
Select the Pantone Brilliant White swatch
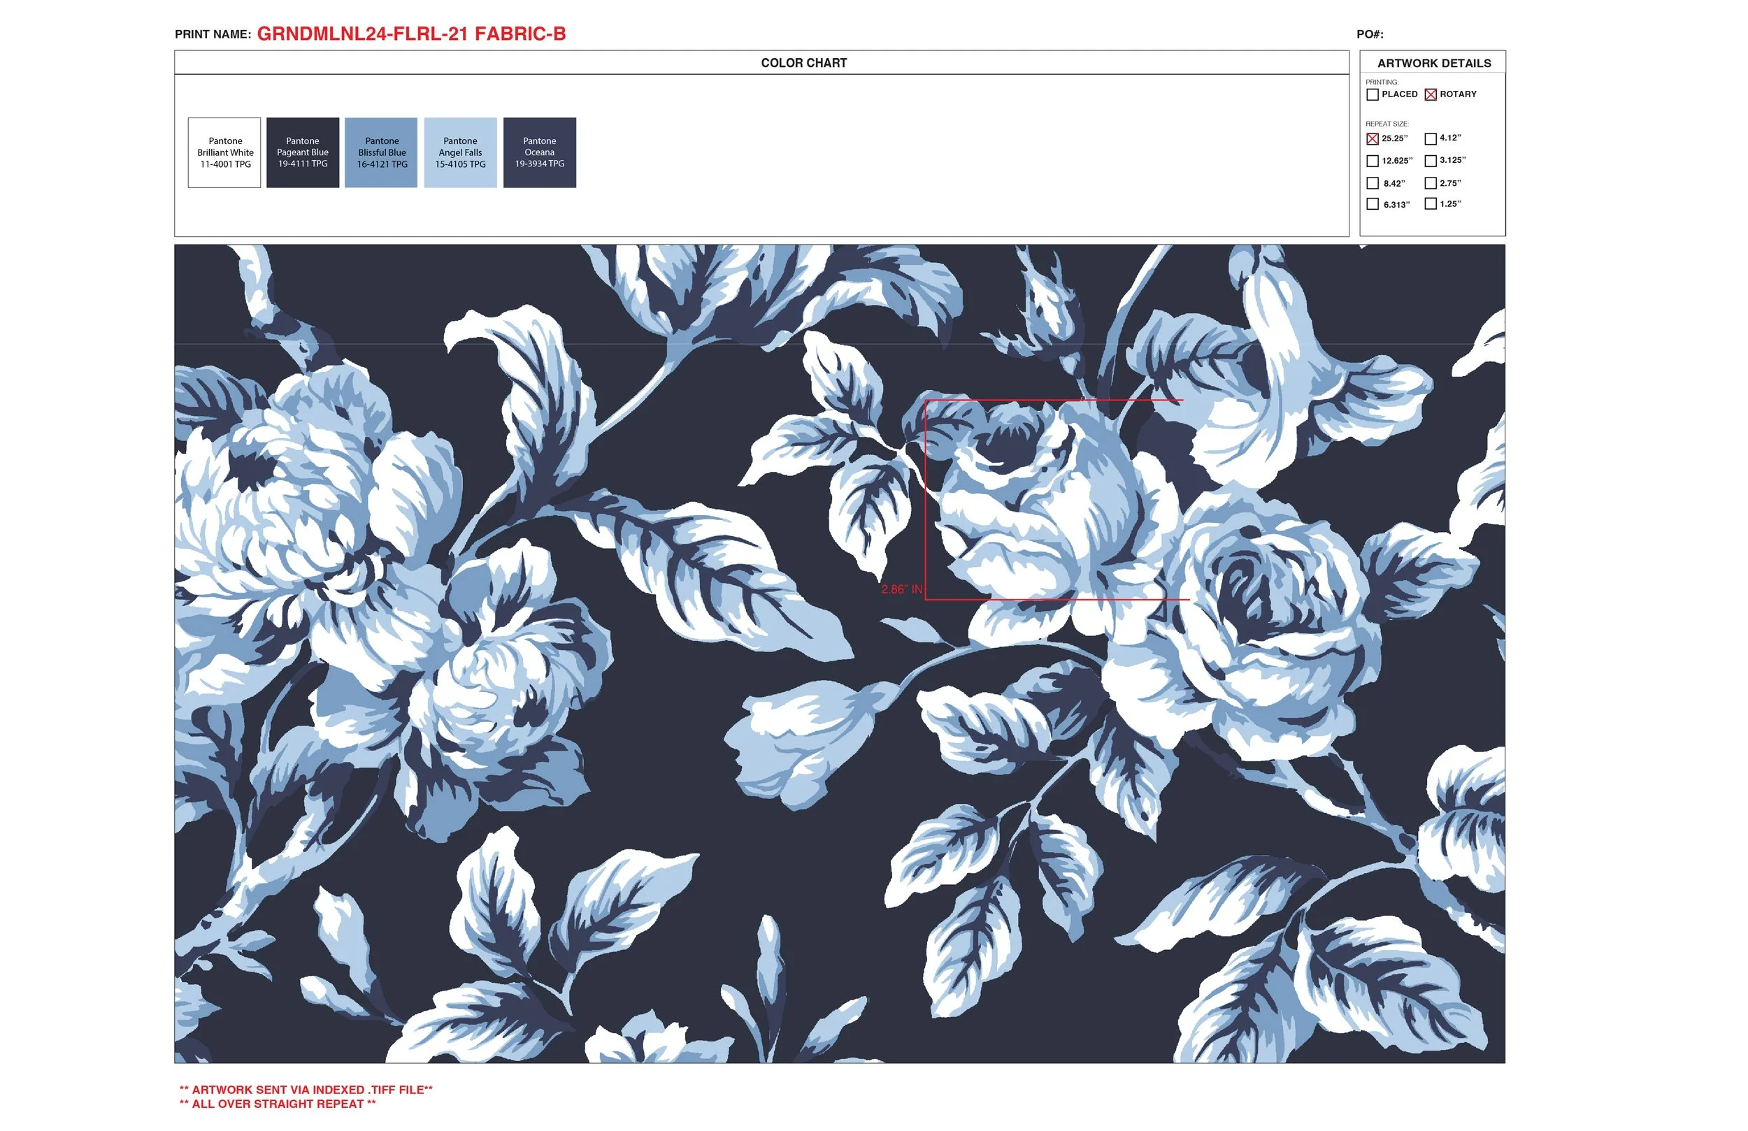(224, 152)
